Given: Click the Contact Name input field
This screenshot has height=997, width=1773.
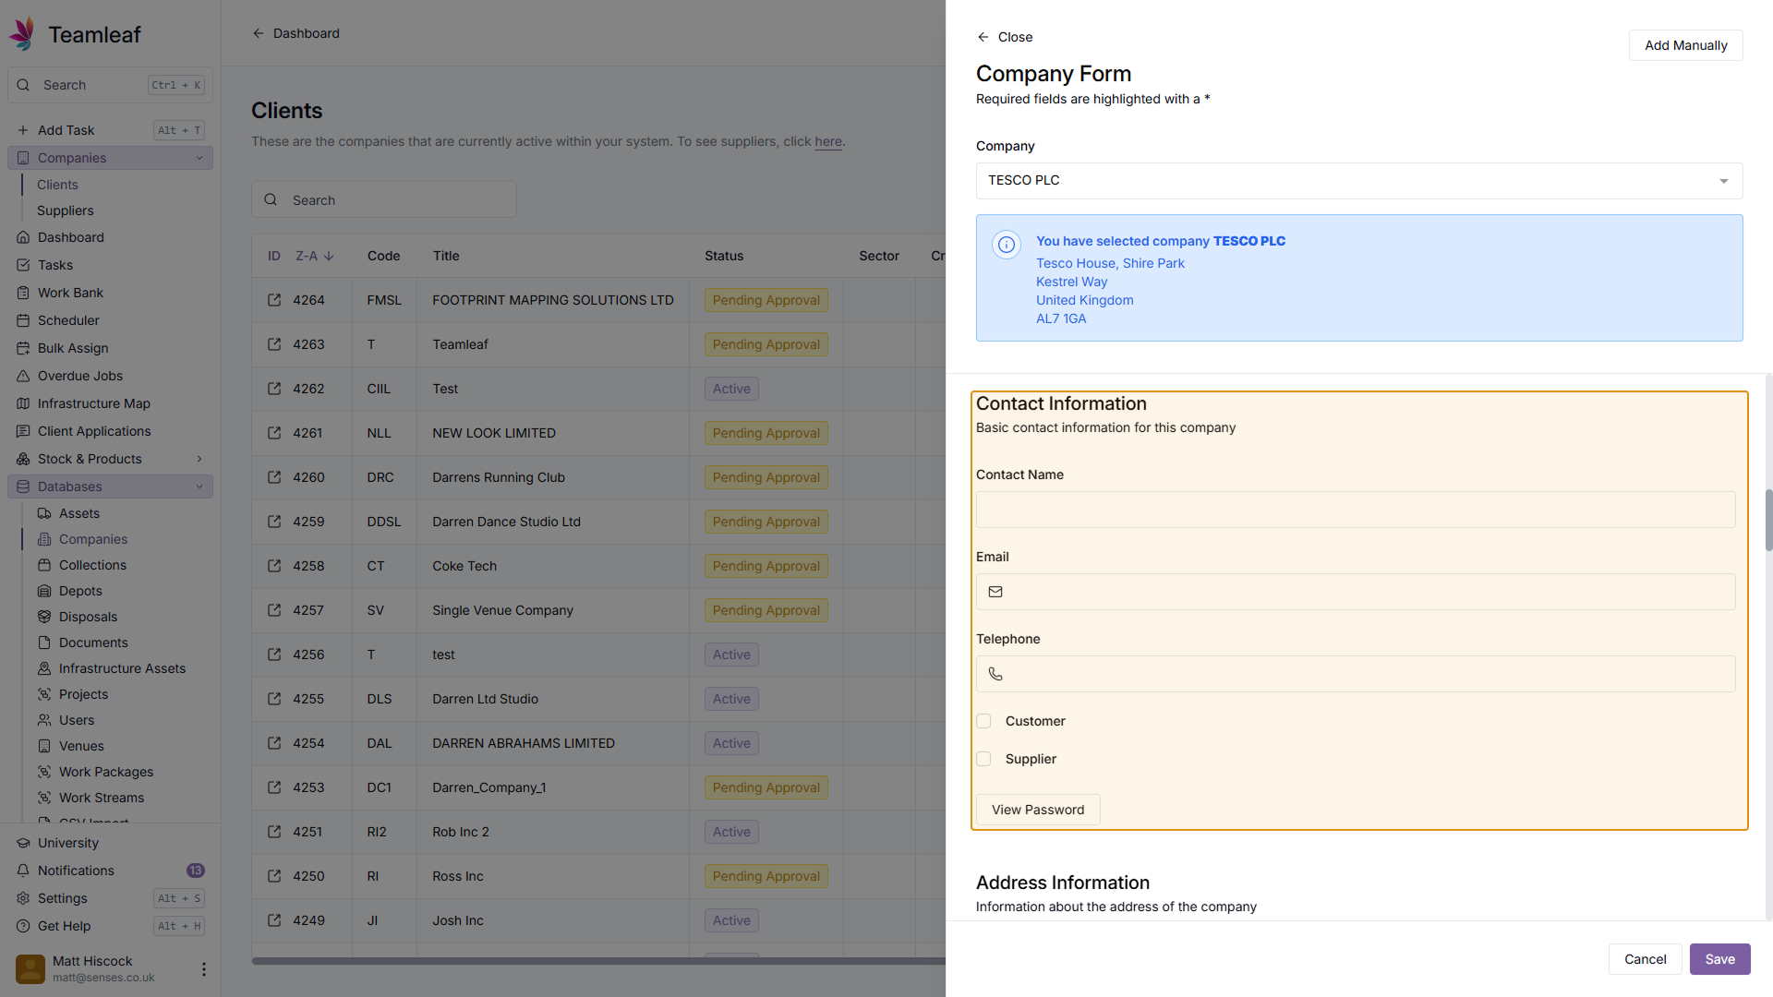Looking at the screenshot, I should [x=1355, y=510].
